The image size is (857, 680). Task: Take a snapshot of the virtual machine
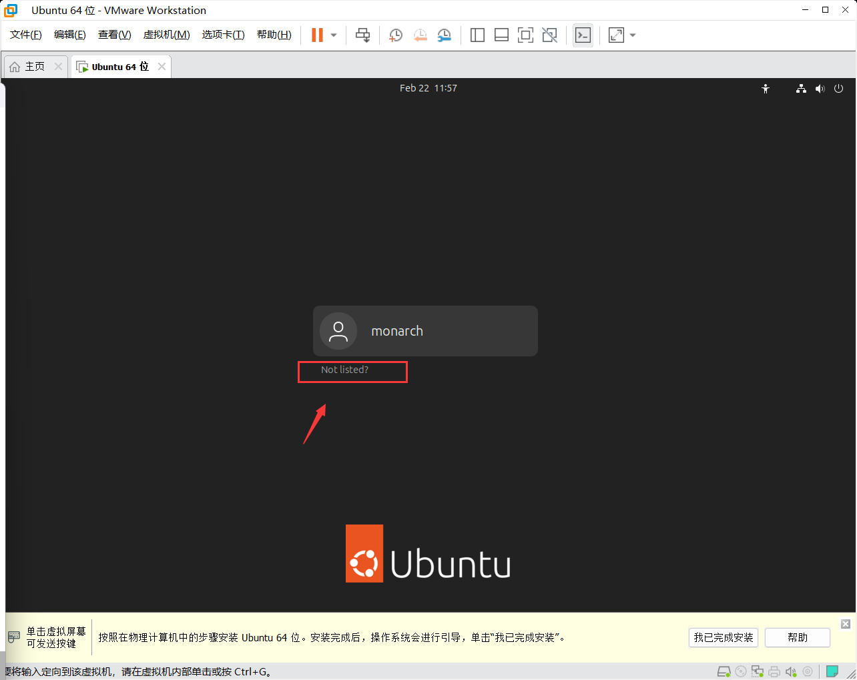coord(396,35)
